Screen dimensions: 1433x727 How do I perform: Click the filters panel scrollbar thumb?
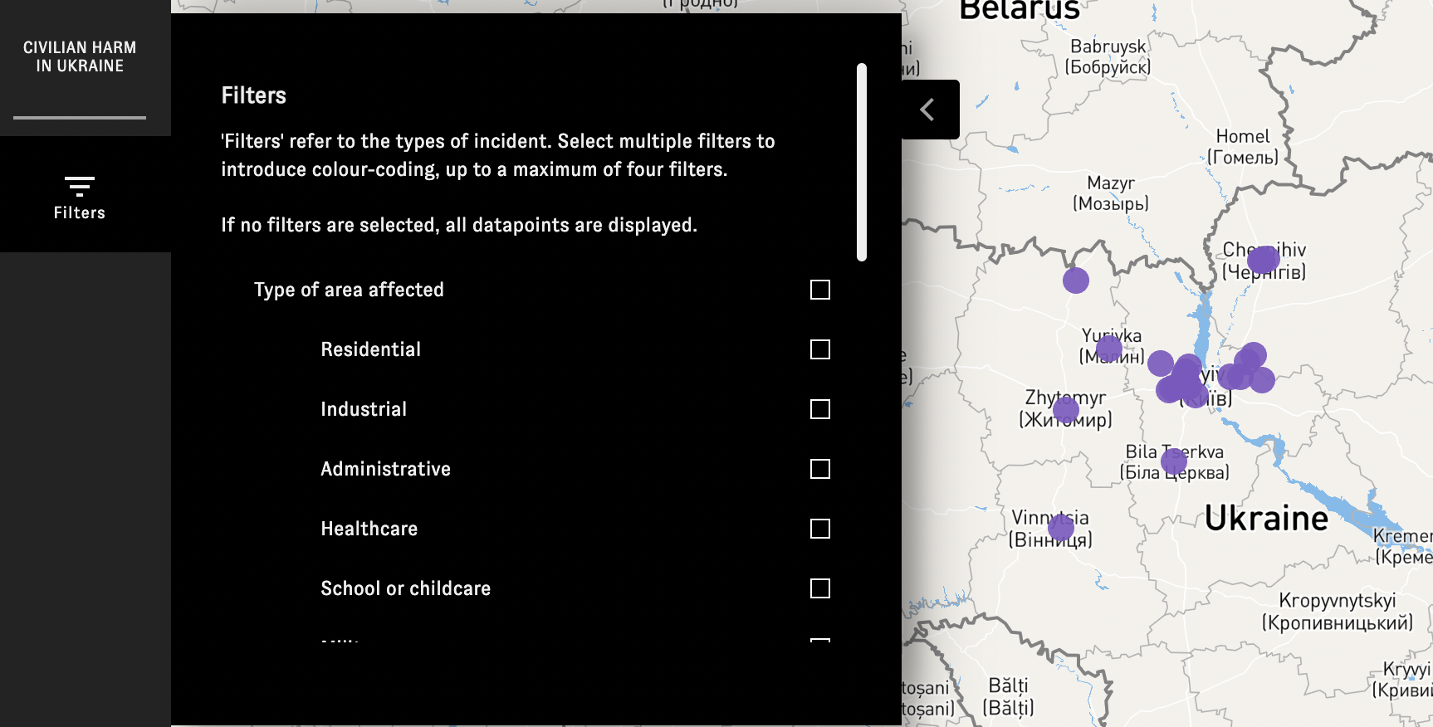pos(862,162)
